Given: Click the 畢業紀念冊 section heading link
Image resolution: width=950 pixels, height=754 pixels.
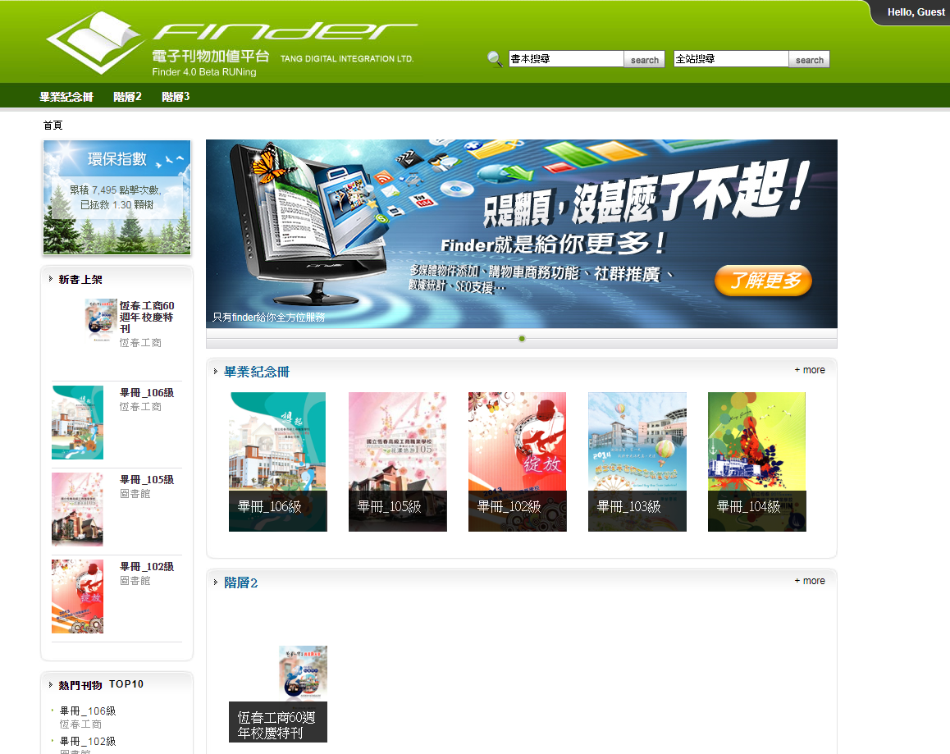Looking at the screenshot, I should pos(257,372).
